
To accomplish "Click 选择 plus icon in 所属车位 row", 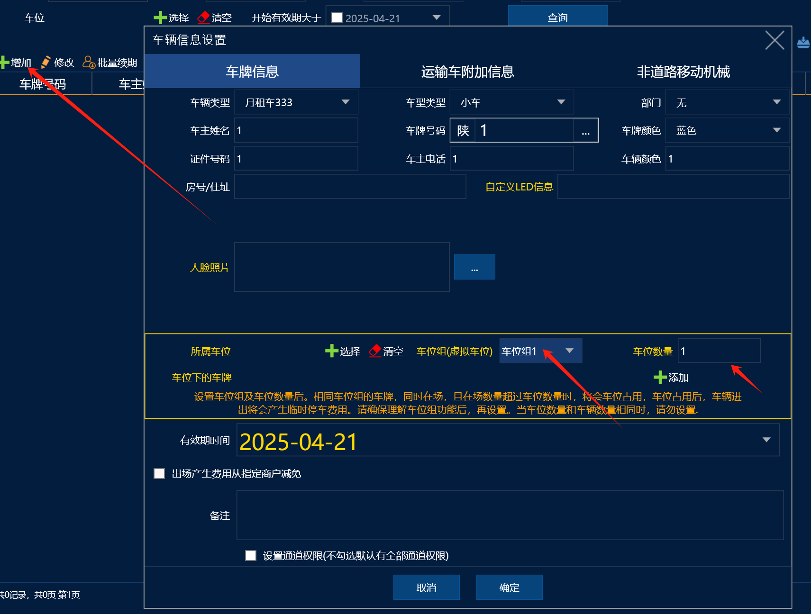I will point(331,351).
